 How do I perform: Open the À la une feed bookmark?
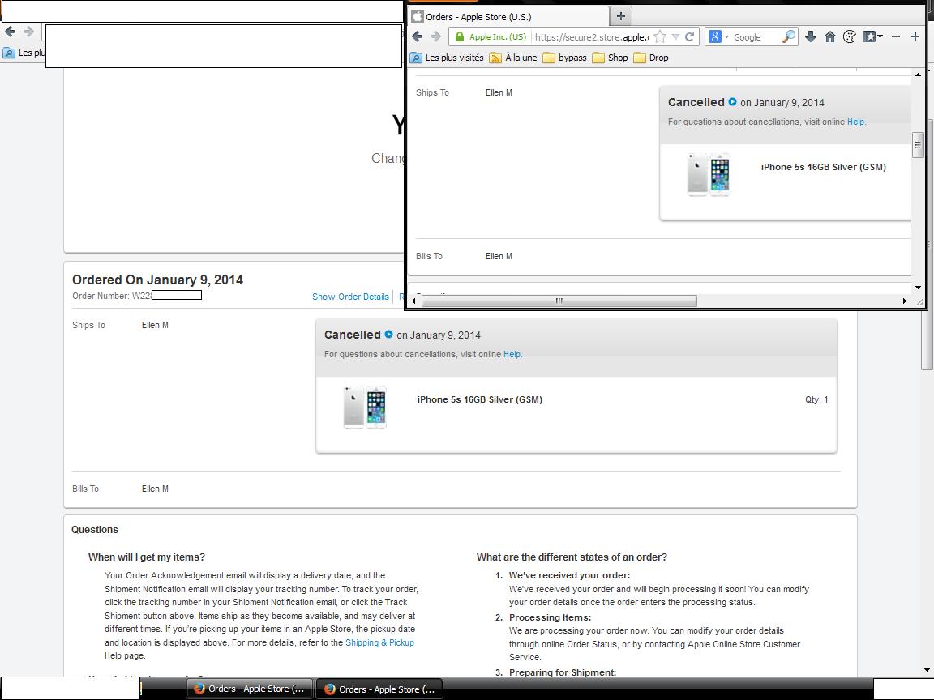[513, 58]
